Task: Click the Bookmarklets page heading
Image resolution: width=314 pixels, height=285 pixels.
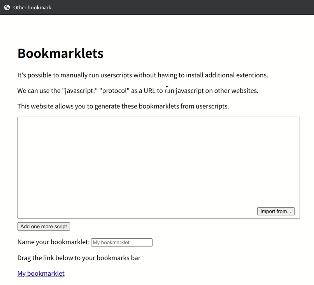Action: [x=60, y=53]
